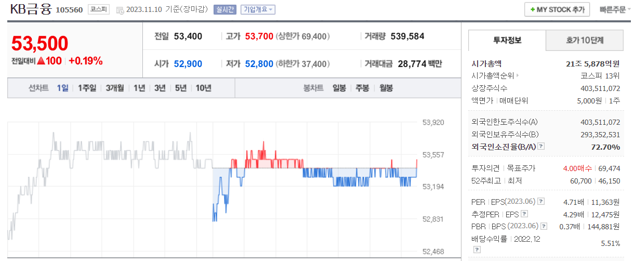Click 외국인보유주식수(B) value 293,352,531
The image size is (634, 261).
[600, 135]
